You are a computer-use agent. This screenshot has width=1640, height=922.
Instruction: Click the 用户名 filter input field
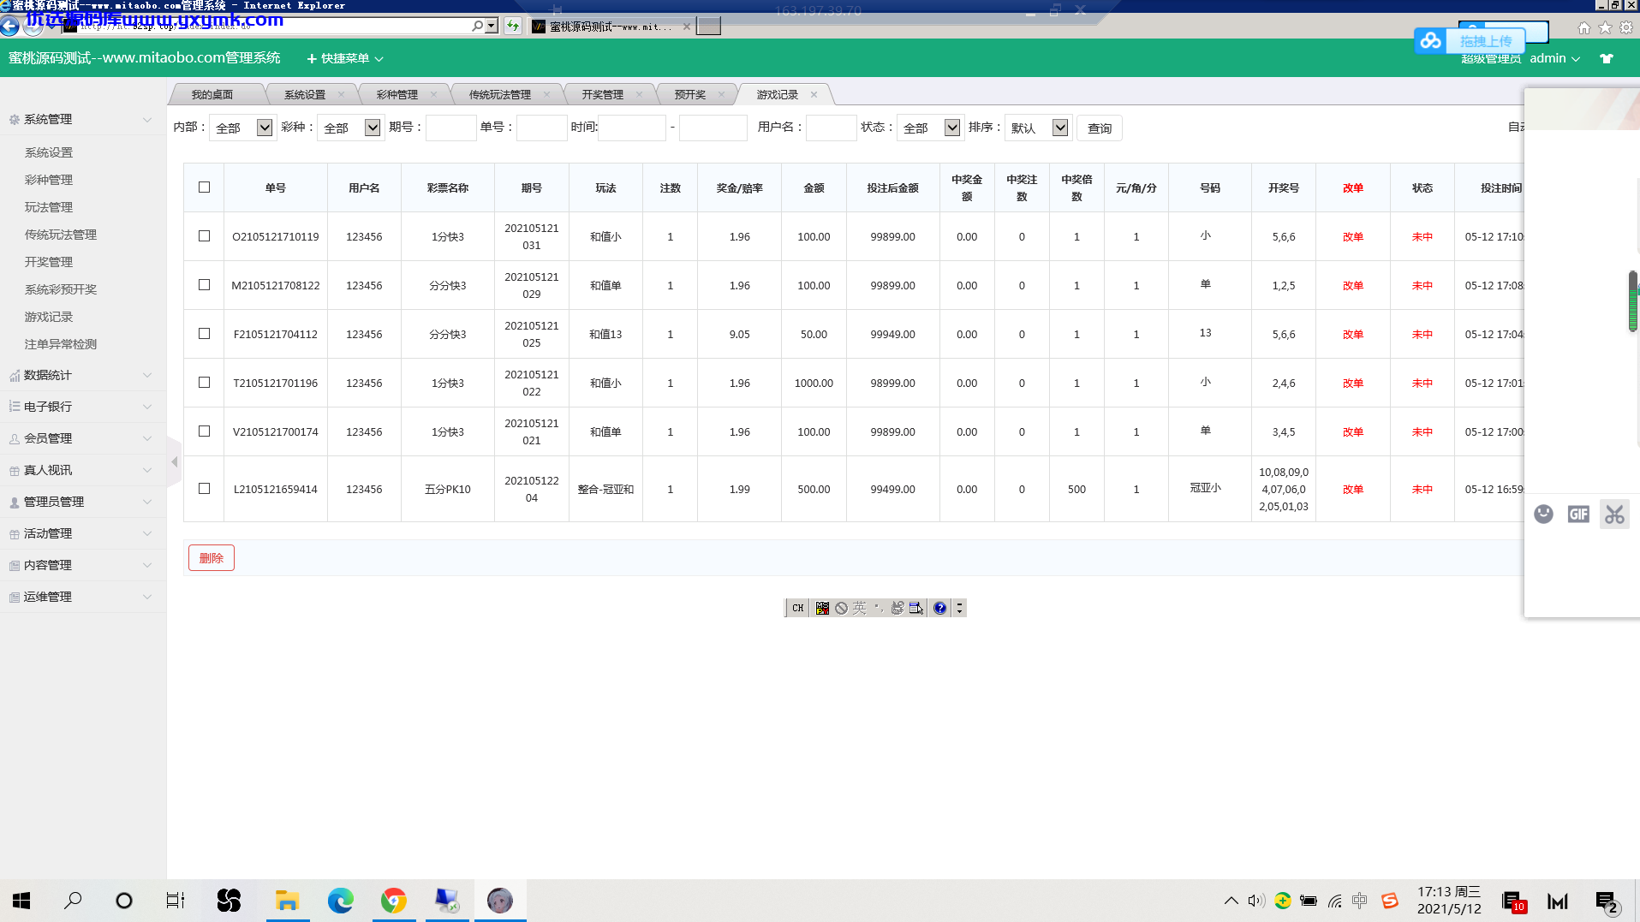tap(832, 128)
